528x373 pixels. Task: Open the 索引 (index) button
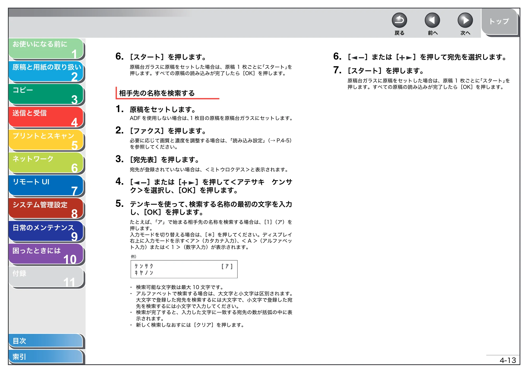(x=46, y=357)
